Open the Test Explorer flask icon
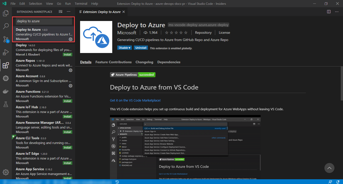The height and width of the screenshot is (184, 343). (6, 104)
